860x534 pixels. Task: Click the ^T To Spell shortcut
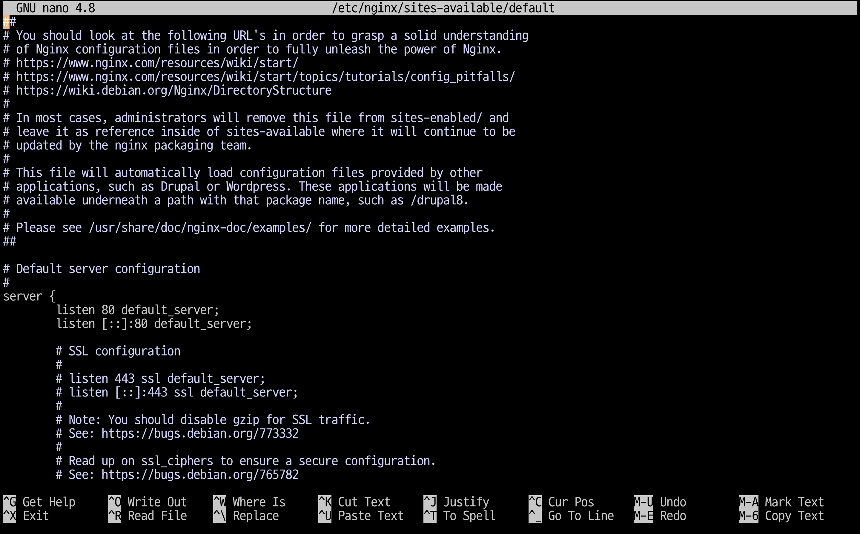point(460,516)
